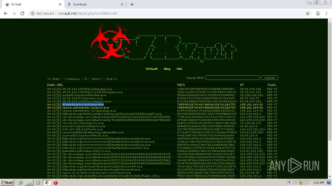This screenshot has width=332, height=186.
Task: Bookmark this page with the star icon
Action: pyautogui.click(x=308, y=13)
